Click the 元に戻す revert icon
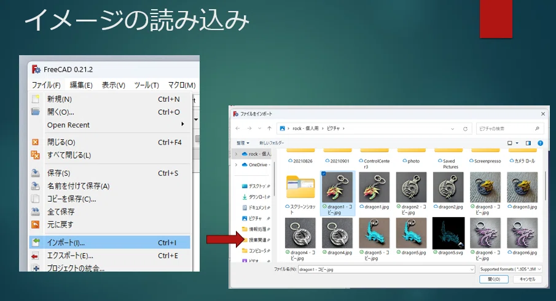The height and width of the screenshot is (301, 556). 36,224
